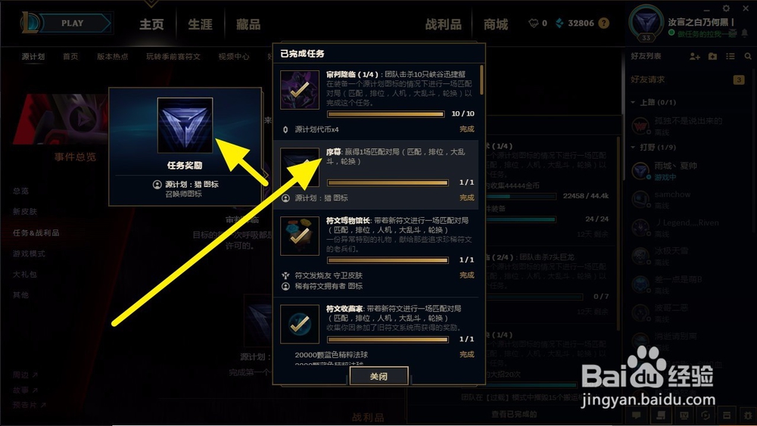Image resolution: width=757 pixels, height=426 pixels.
Task: Open client settings gear icon
Action: pyautogui.click(x=726, y=8)
